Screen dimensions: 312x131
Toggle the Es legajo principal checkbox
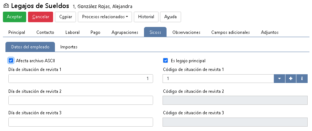coord(165,60)
